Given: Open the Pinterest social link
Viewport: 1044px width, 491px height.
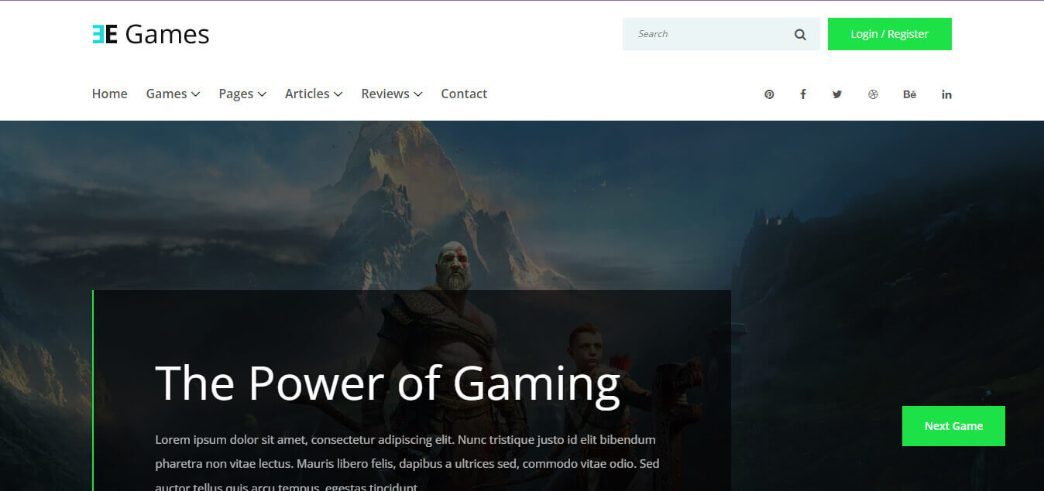Looking at the screenshot, I should pyautogui.click(x=769, y=94).
